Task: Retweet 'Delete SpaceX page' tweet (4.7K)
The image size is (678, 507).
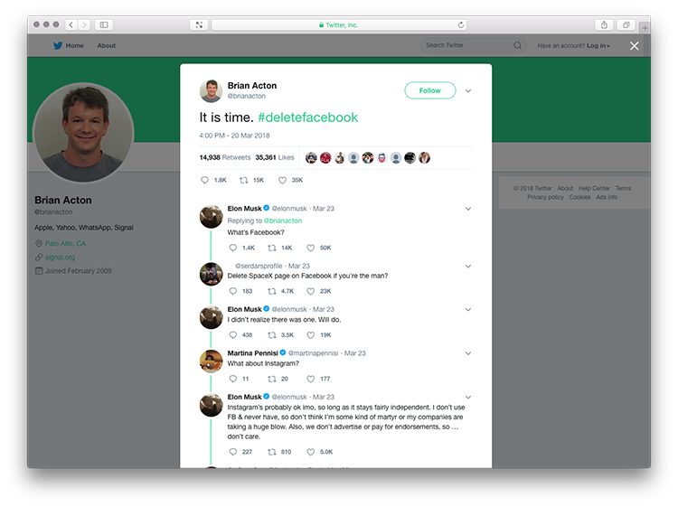Action: [x=280, y=291]
